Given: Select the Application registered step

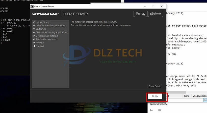Looking at the screenshot, I should click(x=46, y=39).
